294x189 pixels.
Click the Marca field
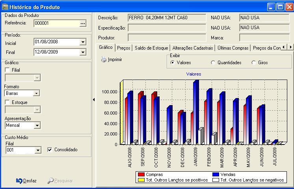[x=264, y=38]
